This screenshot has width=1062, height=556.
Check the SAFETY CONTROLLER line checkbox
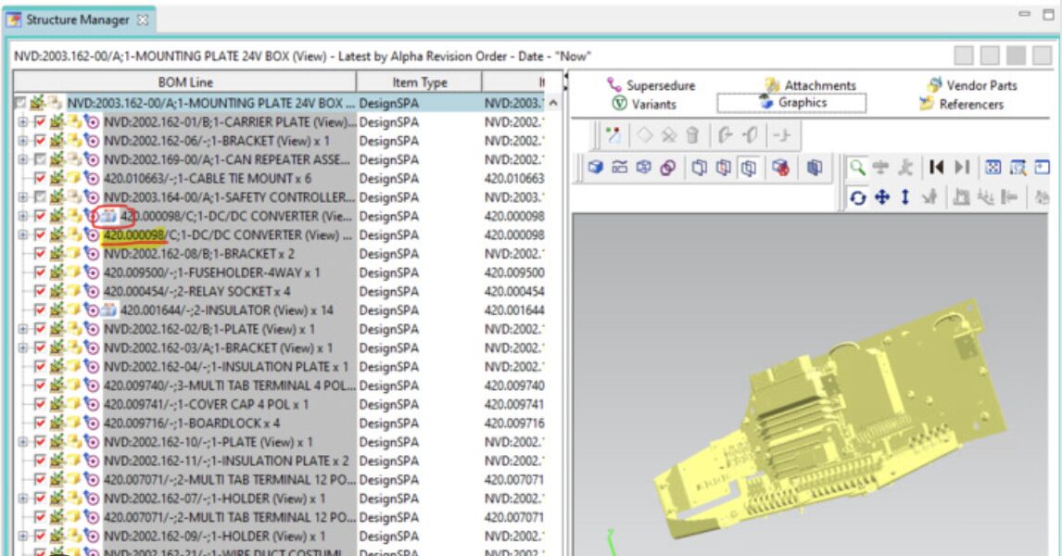(40, 197)
